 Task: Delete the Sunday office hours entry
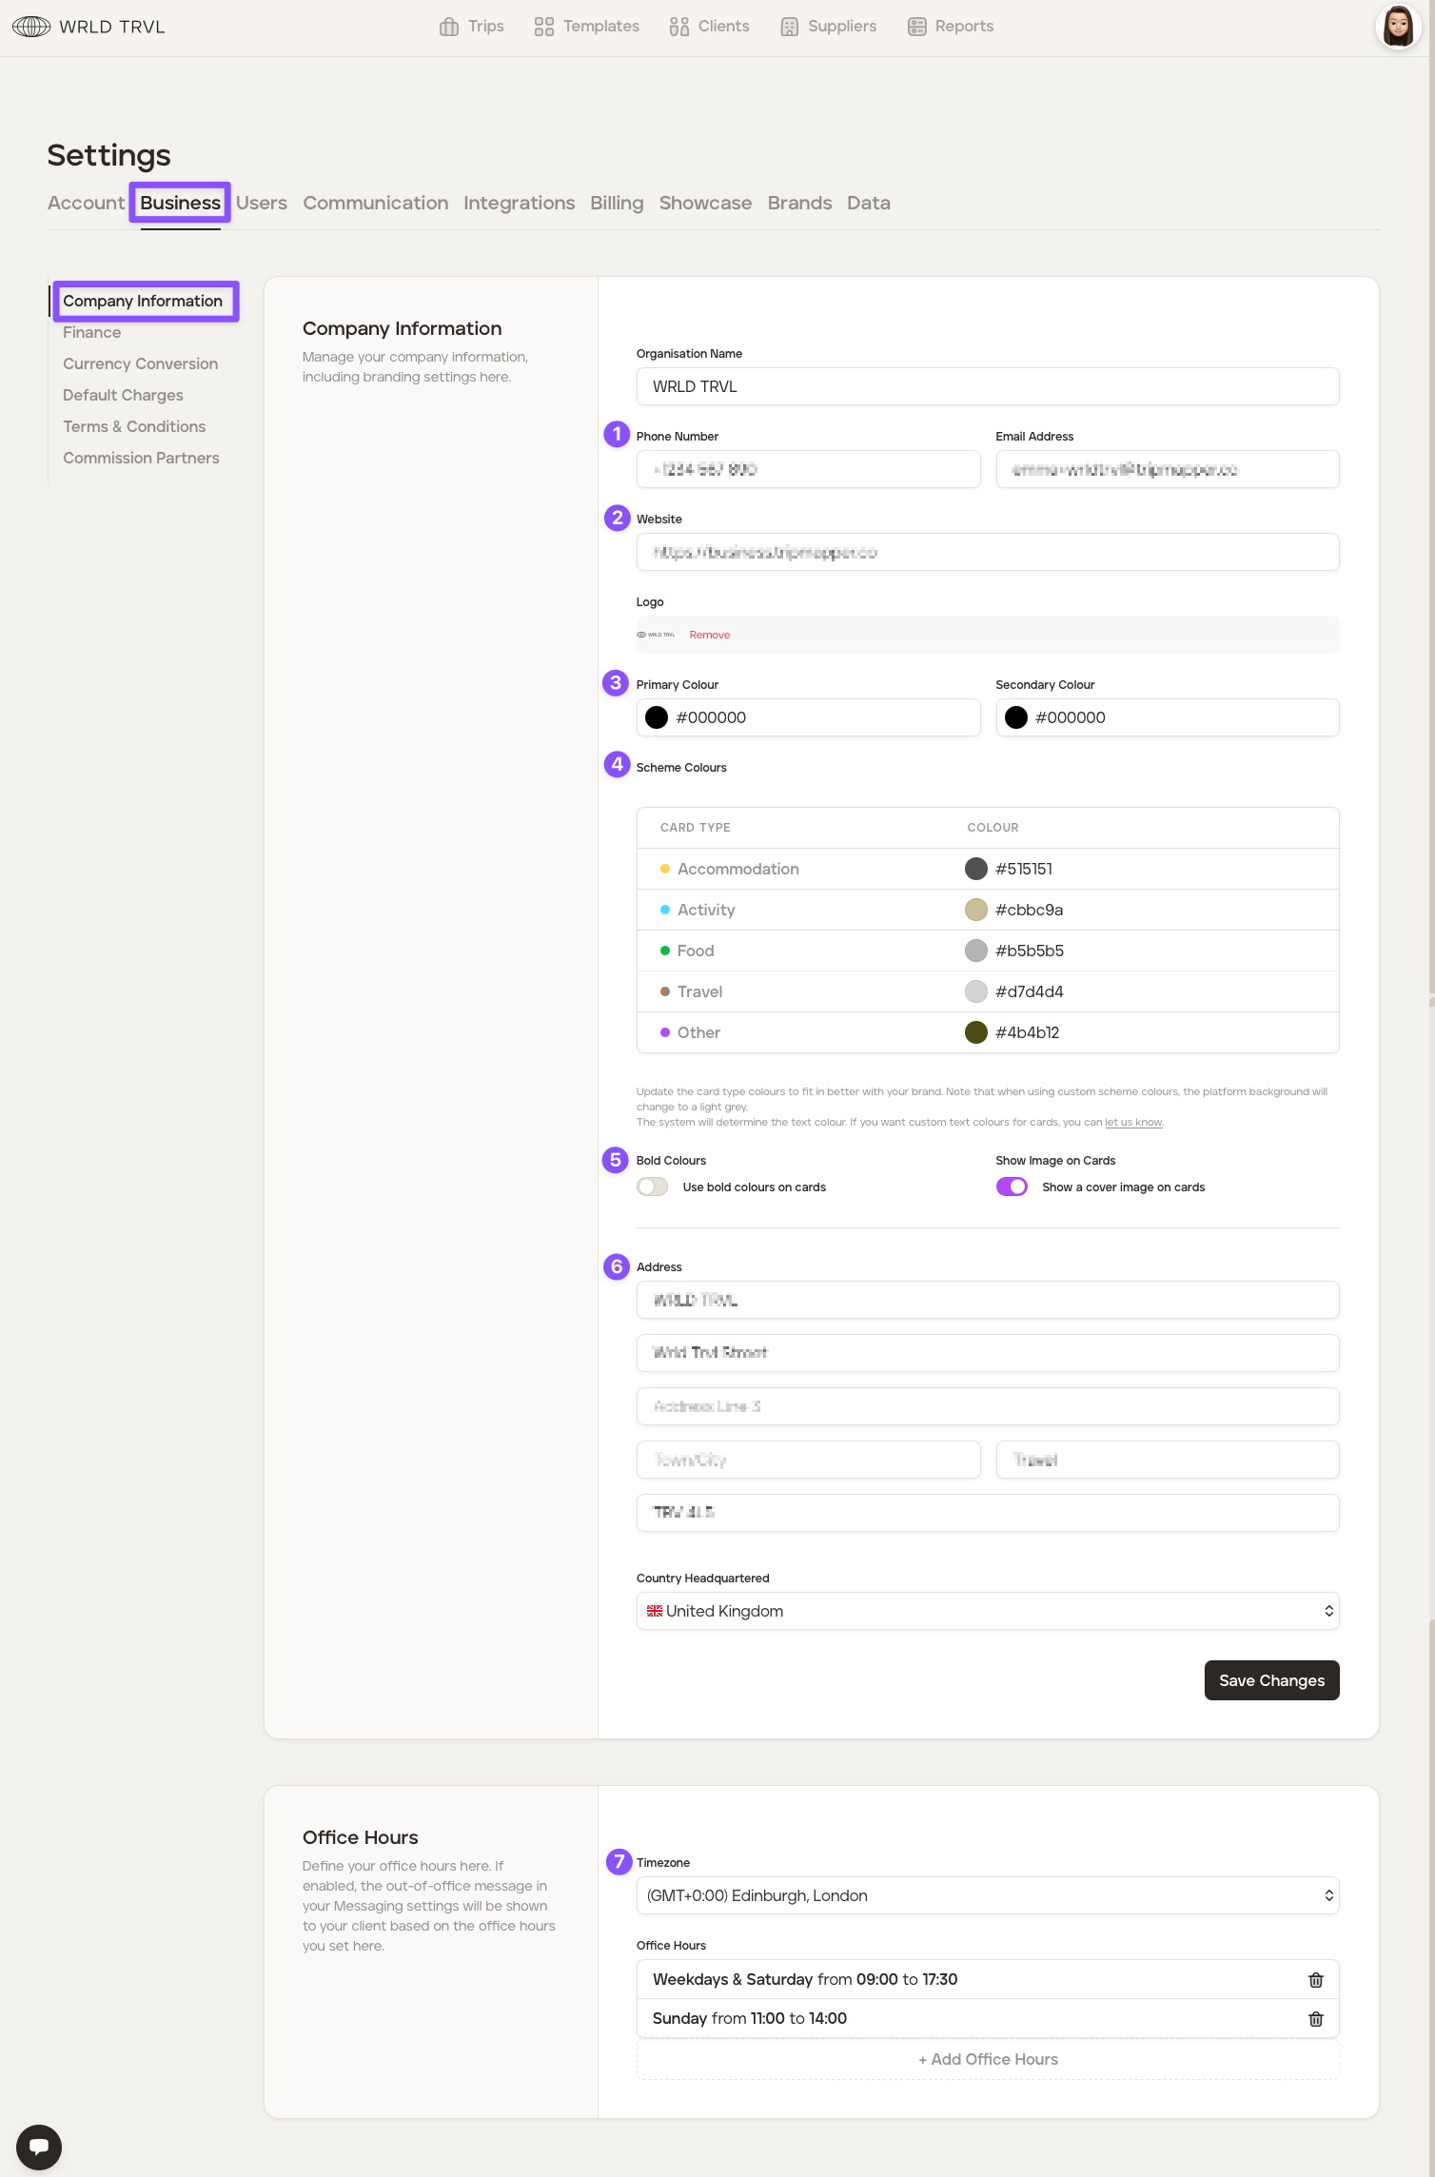[x=1316, y=2019]
